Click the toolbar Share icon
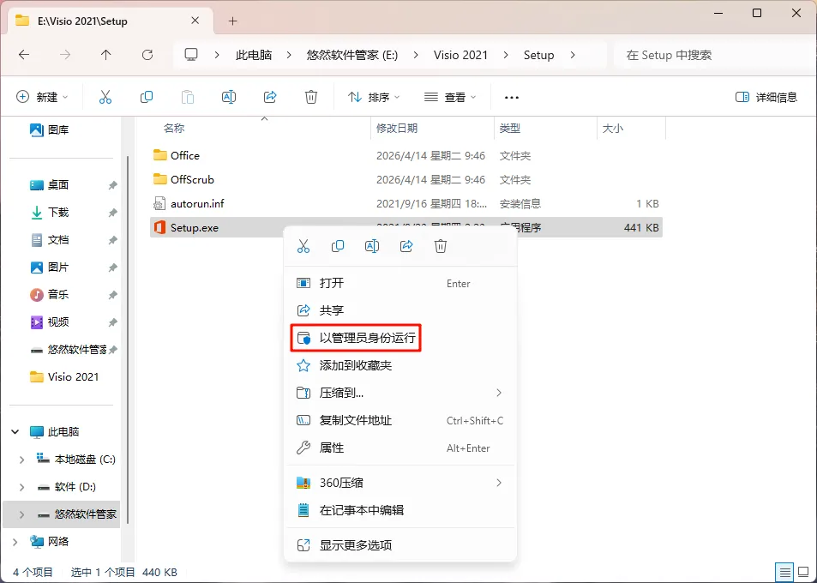The width and height of the screenshot is (817, 583). pos(270,97)
